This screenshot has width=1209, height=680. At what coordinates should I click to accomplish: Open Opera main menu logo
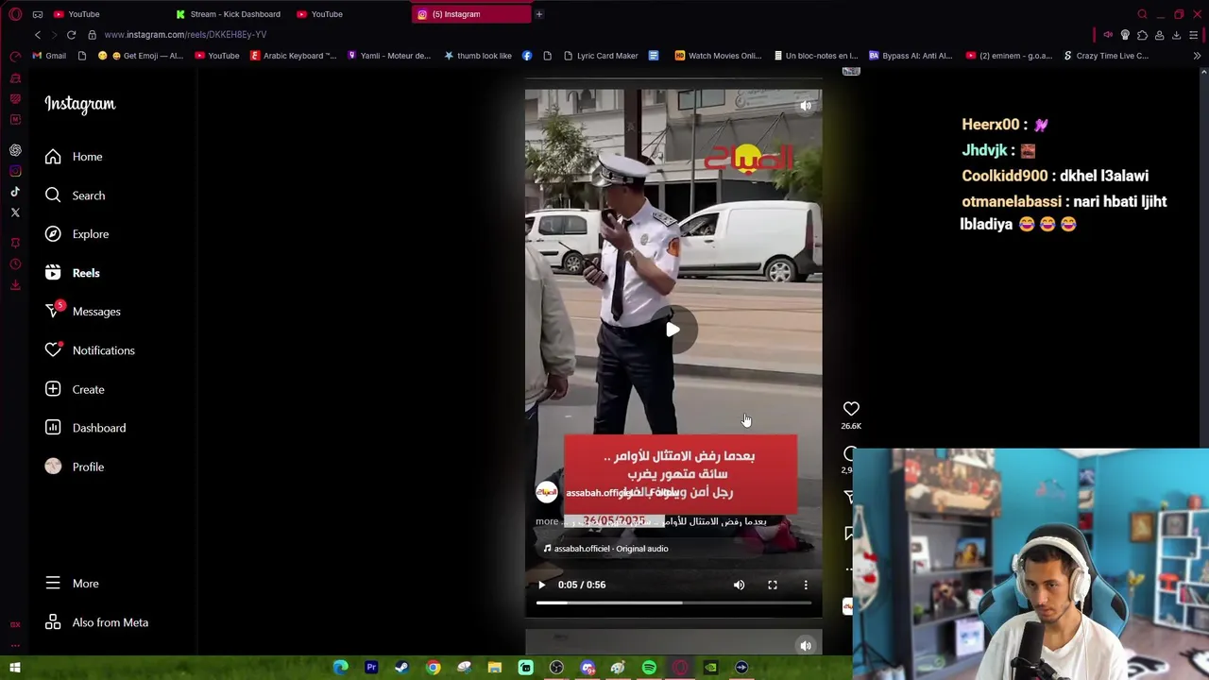click(x=15, y=14)
